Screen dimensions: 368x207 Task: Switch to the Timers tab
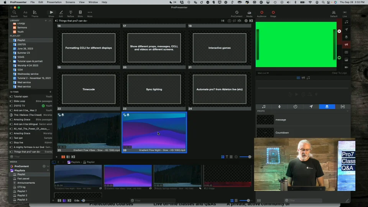[x=295, y=107]
